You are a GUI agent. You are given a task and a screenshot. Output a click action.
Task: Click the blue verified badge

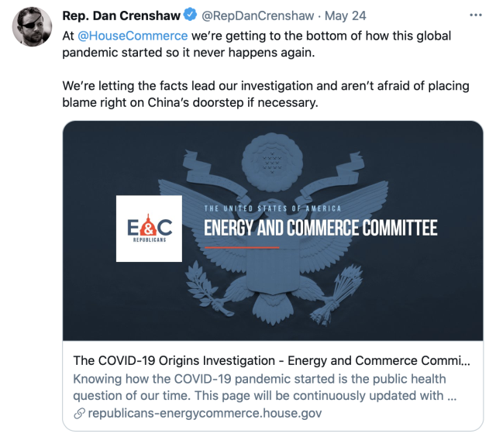[x=188, y=15]
